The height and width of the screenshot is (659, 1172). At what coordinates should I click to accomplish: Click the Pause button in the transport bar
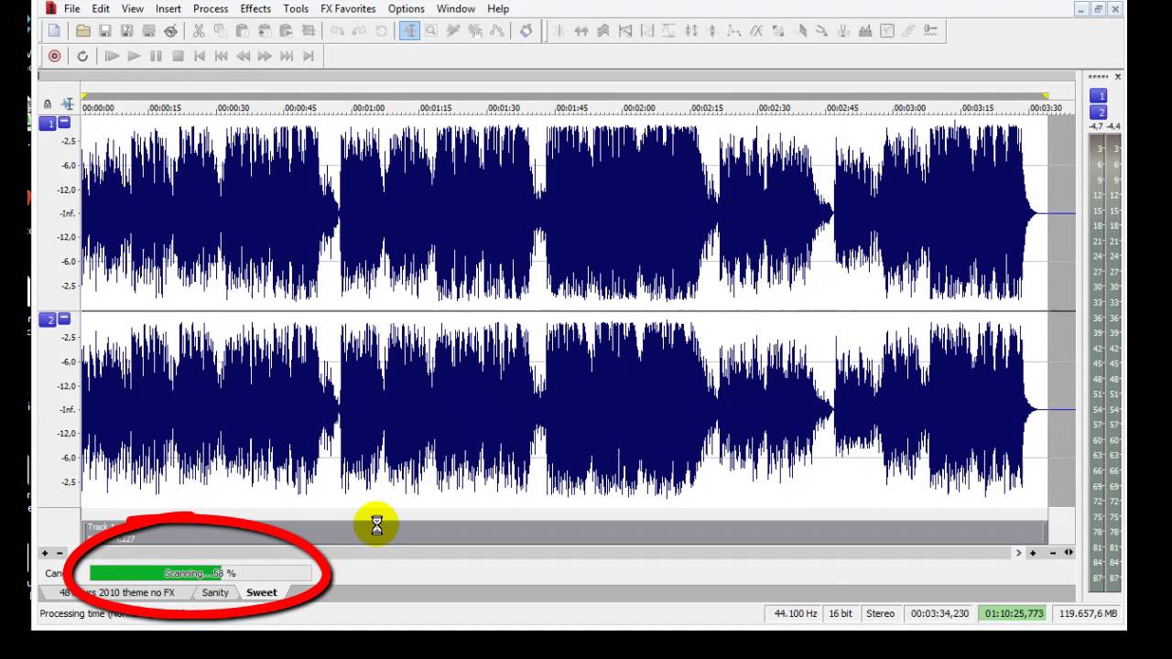point(156,56)
